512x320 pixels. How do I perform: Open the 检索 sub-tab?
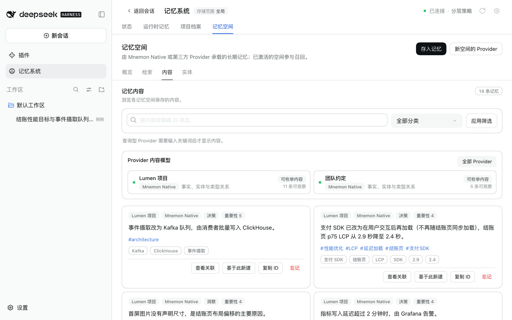(x=147, y=72)
